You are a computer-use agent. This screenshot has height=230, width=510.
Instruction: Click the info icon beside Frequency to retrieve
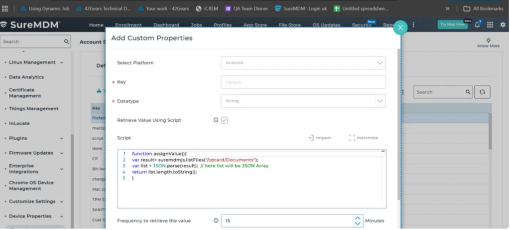click(x=216, y=221)
